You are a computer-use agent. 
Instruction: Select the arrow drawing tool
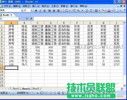click(37, 93)
